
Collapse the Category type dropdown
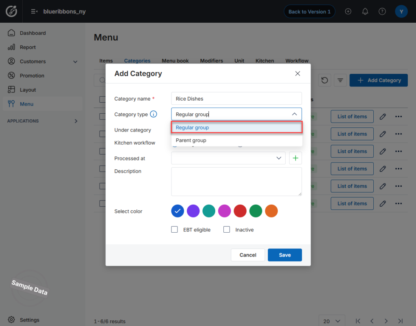point(294,114)
